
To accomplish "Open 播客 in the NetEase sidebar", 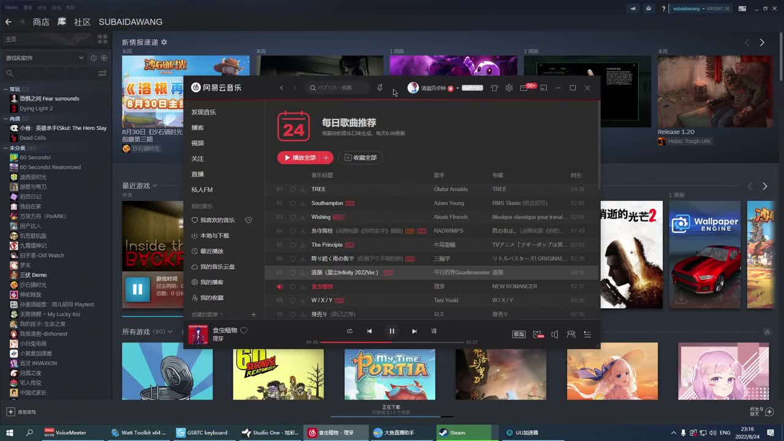I will pyautogui.click(x=197, y=127).
